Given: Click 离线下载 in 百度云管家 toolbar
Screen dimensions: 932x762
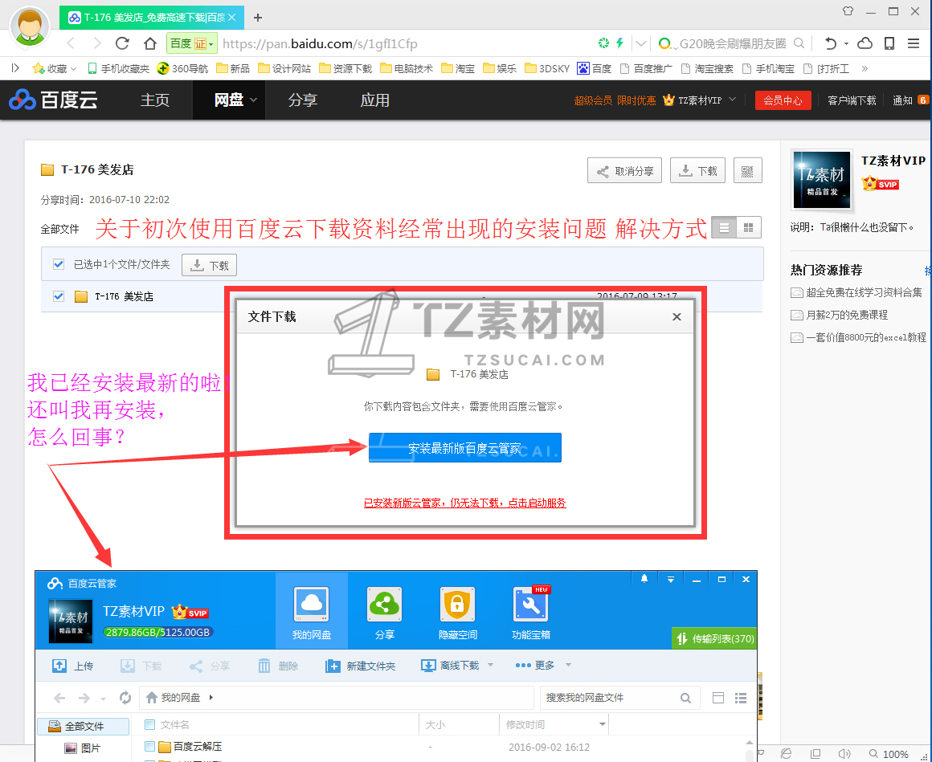Looking at the screenshot, I should click(x=451, y=666).
